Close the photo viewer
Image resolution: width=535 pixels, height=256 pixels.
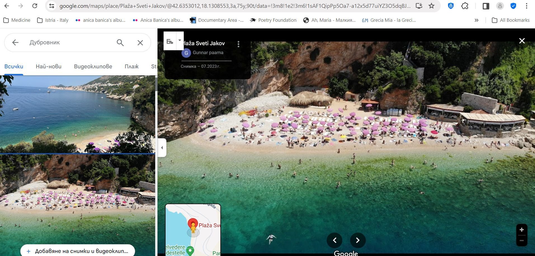pyautogui.click(x=522, y=41)
